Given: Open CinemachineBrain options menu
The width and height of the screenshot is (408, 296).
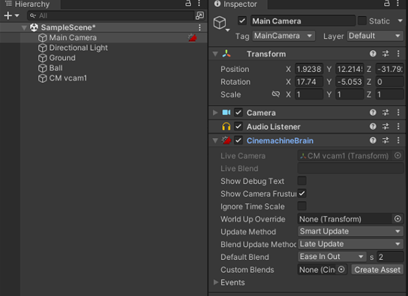Looking at the screenshot, I should pyautogui.click(x=398, y=141).
